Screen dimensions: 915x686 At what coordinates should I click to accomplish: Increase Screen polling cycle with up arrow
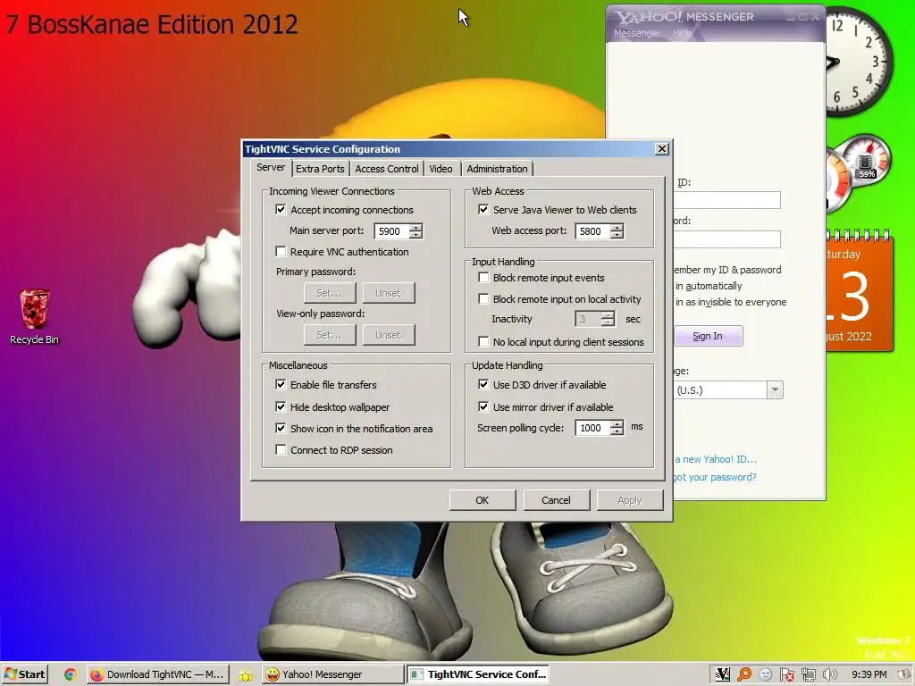pos(617,424)
